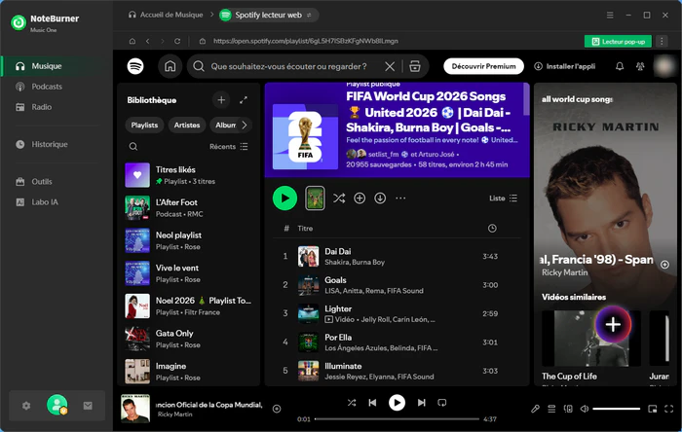Open the queue icon

pos(551,409)
